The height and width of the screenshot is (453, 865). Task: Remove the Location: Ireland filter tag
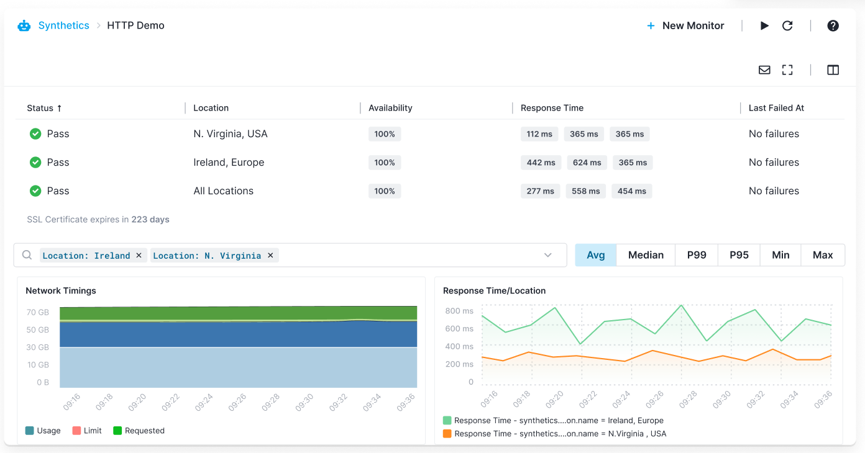coord(139,255)
